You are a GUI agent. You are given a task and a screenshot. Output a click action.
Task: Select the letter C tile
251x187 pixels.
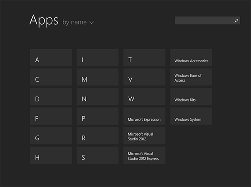point(51,77)
